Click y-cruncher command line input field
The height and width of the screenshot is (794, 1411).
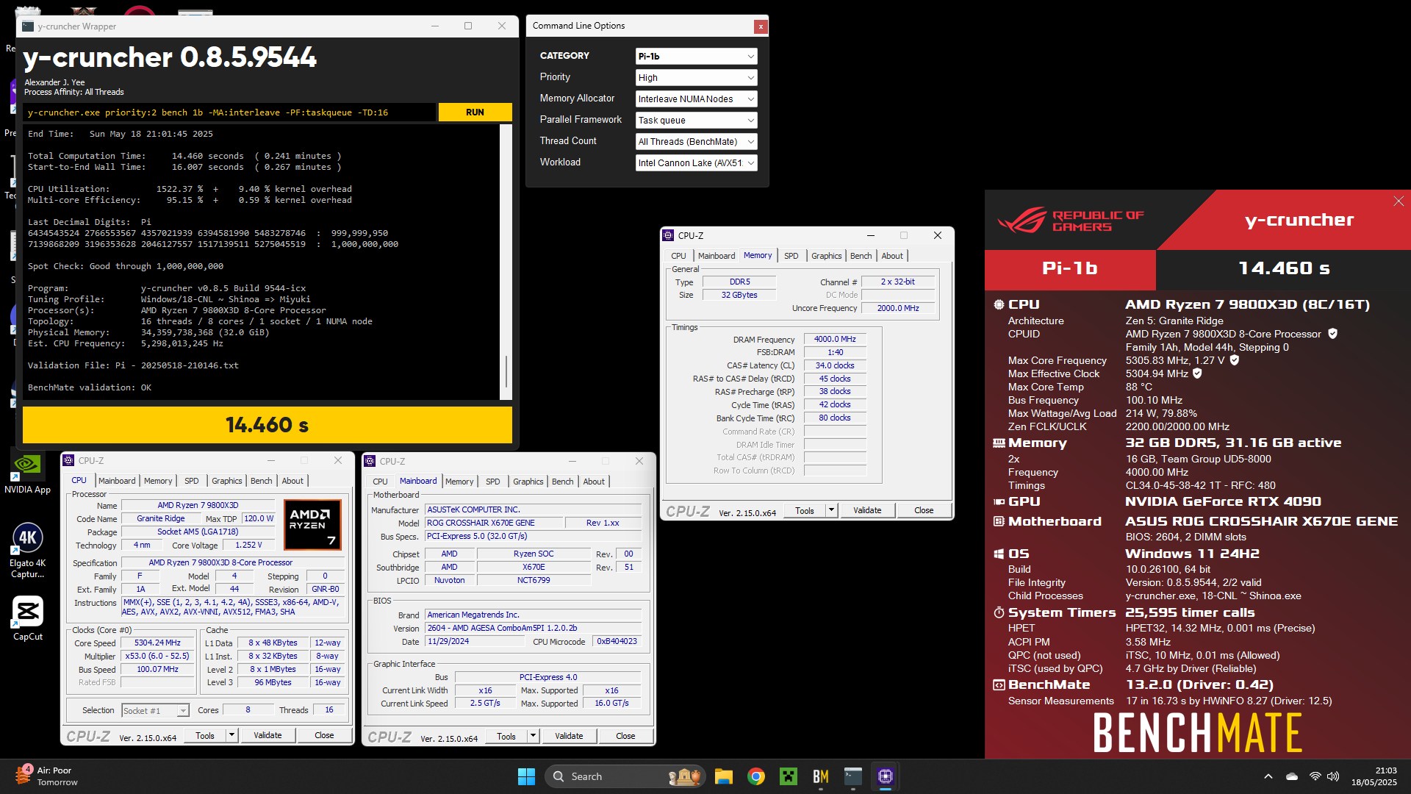click(229, 112)
